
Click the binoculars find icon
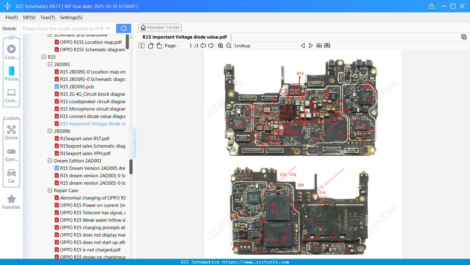[327, 46]
